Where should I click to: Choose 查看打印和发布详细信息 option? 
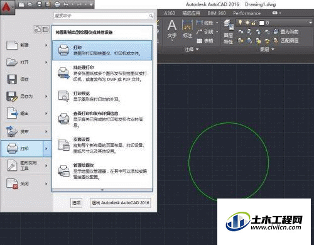tap(102, 119)
